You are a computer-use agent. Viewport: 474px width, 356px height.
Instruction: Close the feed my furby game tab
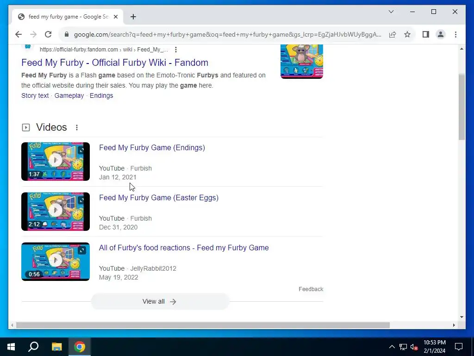115,17
